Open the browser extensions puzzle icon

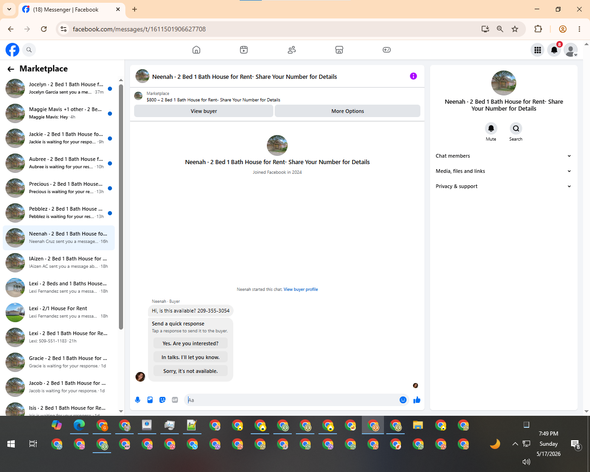[x=538, y=29]
